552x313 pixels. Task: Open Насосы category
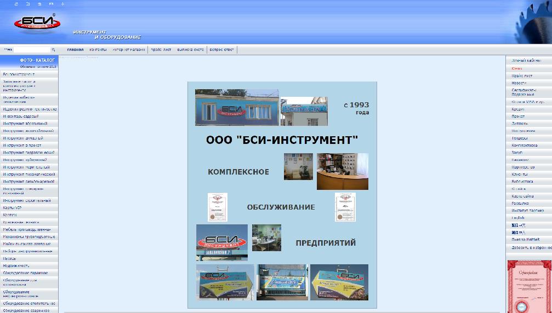9,258
